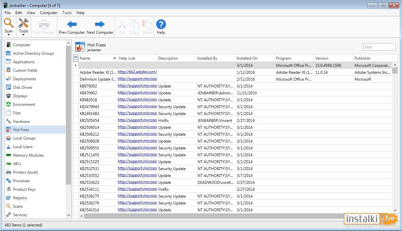The height and width of the screenshot is (231, 402).
Task: Open the Computer menu
Action: click(x=49, y=13)
